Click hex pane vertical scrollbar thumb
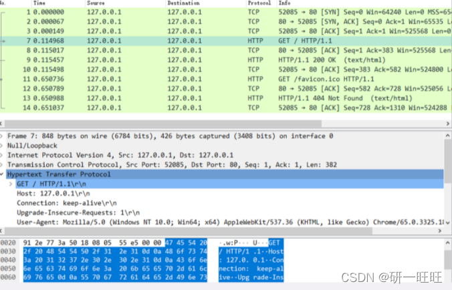Viewport: 452px width, 290px height. [x=448, y=259]
